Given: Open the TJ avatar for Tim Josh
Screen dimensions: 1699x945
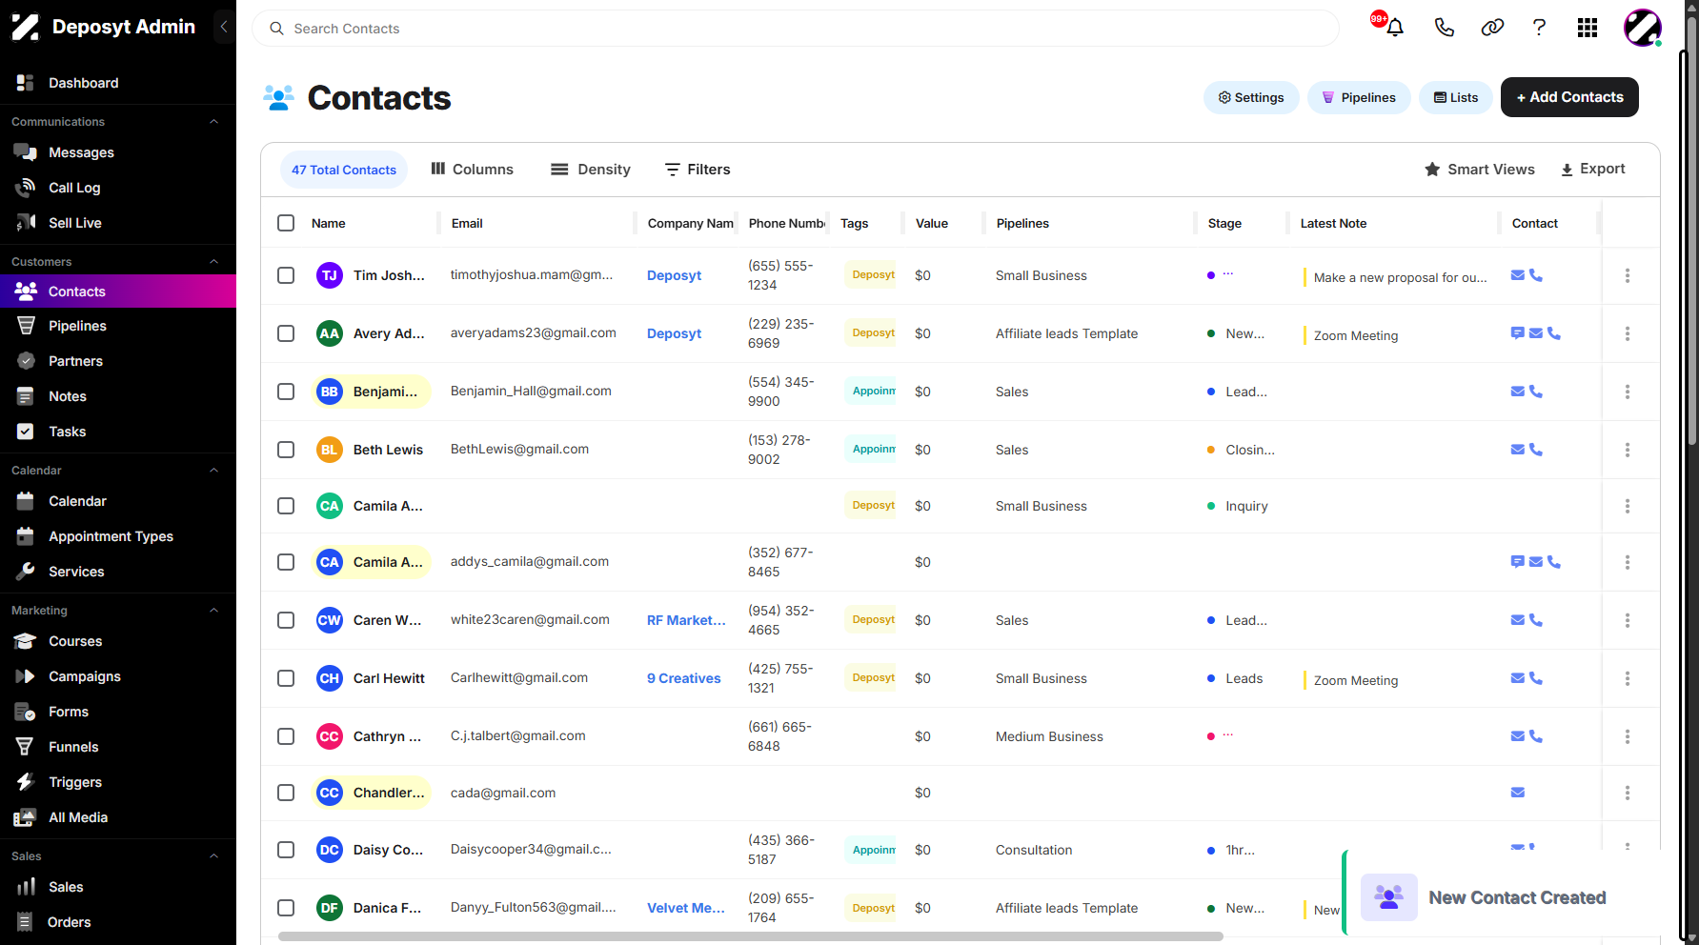Looking at the screenshot, I should [x=330, y=275].
